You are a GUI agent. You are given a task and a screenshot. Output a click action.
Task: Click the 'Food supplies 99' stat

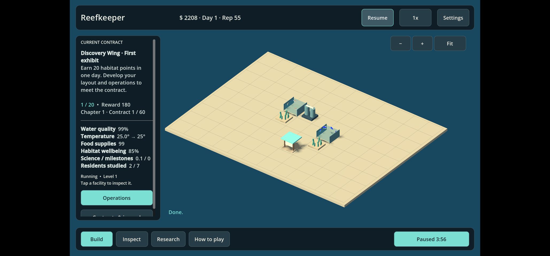click(x=103, y=144)
